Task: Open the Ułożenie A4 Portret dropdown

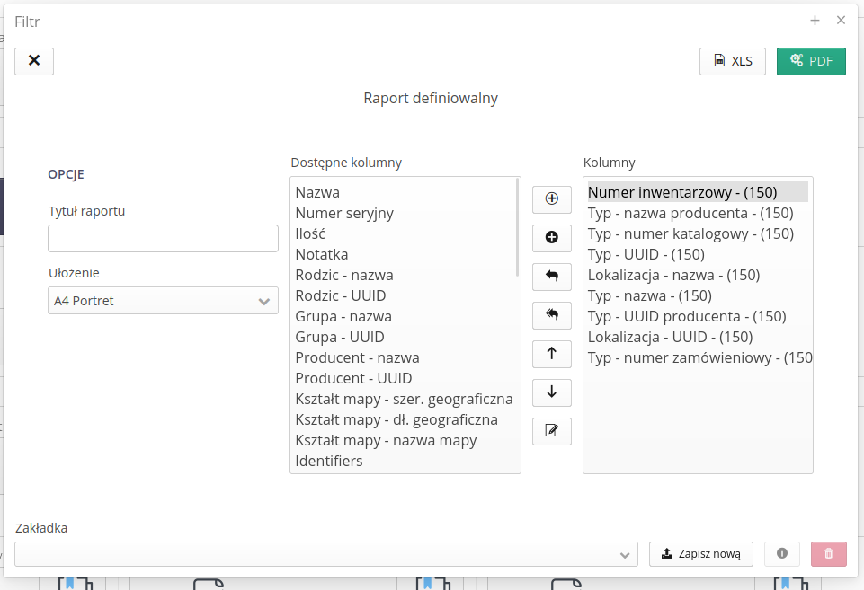Action: pos(163,301)
